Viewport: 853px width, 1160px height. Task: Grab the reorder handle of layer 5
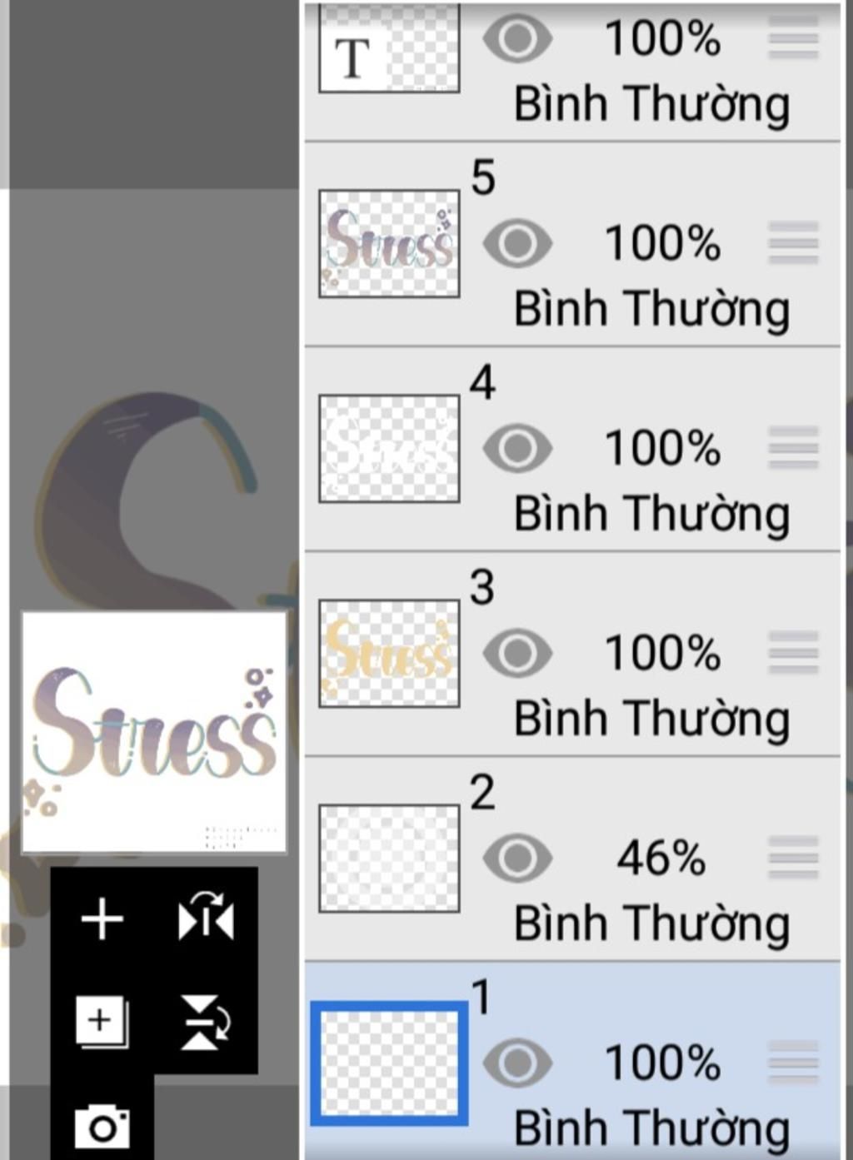coord(793,244)
